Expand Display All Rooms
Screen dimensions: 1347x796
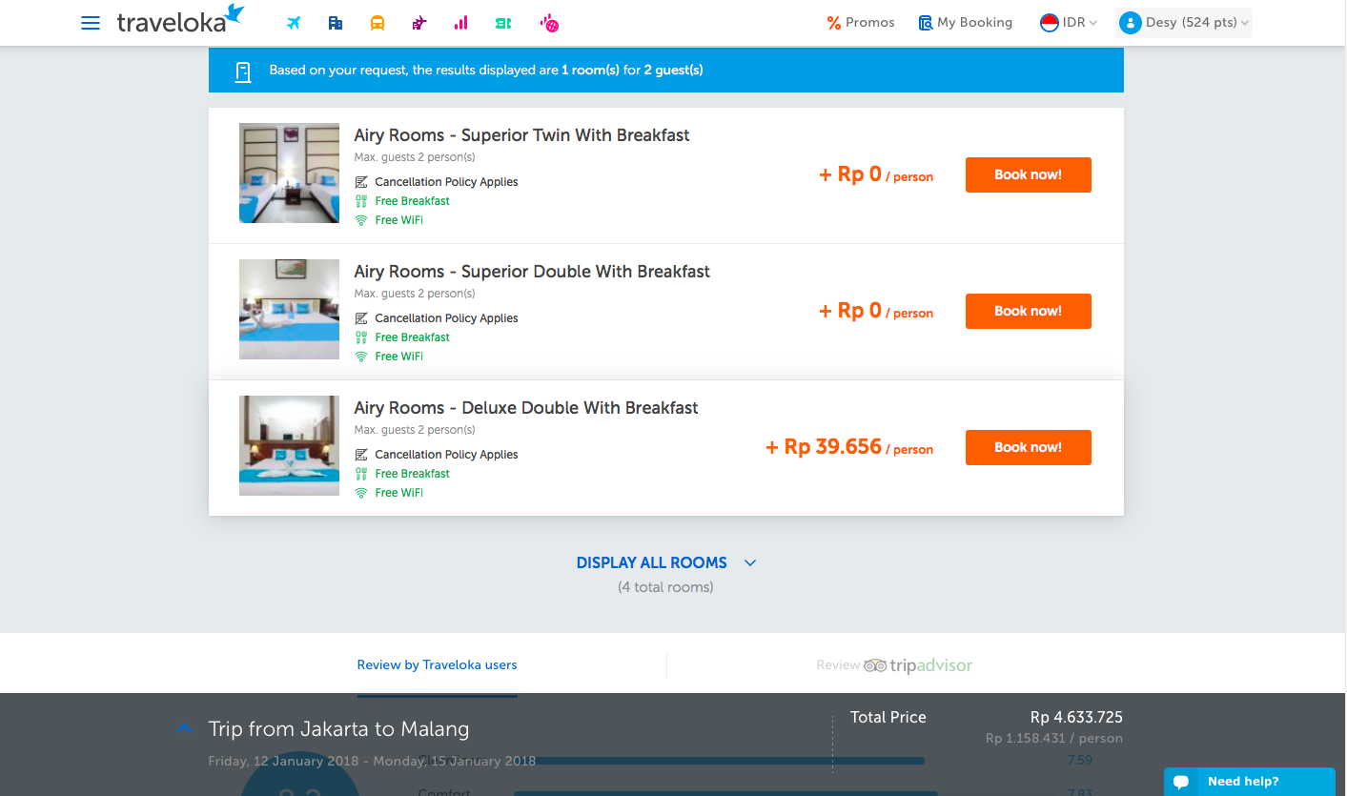click(x=666, y=562)
